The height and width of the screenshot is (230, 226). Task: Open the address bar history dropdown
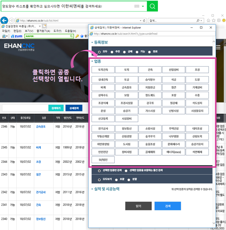click(140, 21)
